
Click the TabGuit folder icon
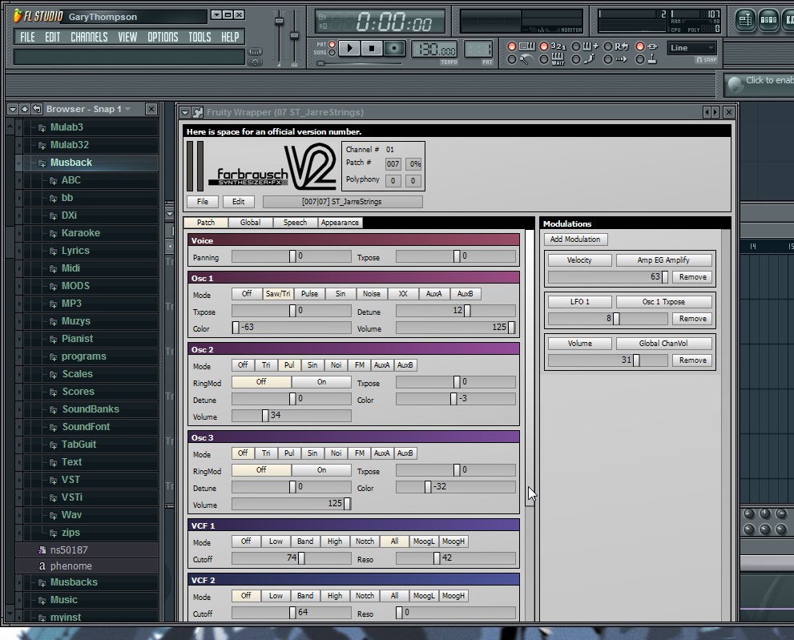53,445
